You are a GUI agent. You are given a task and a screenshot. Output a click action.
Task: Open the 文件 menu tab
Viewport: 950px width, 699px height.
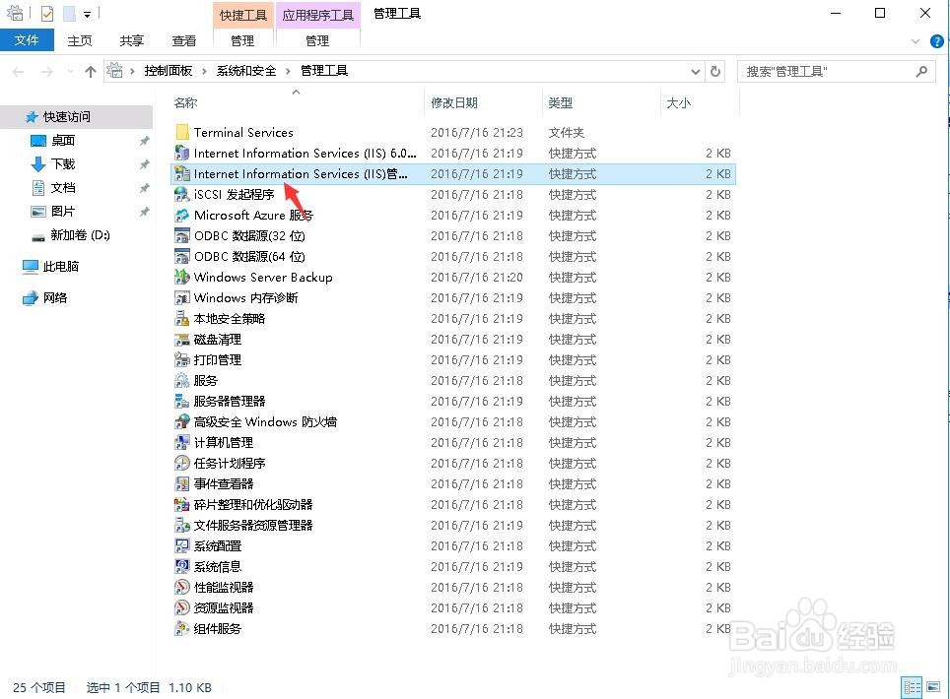27,40
